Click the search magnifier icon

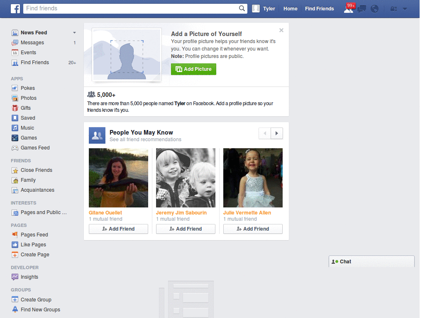tap(242, 8)
